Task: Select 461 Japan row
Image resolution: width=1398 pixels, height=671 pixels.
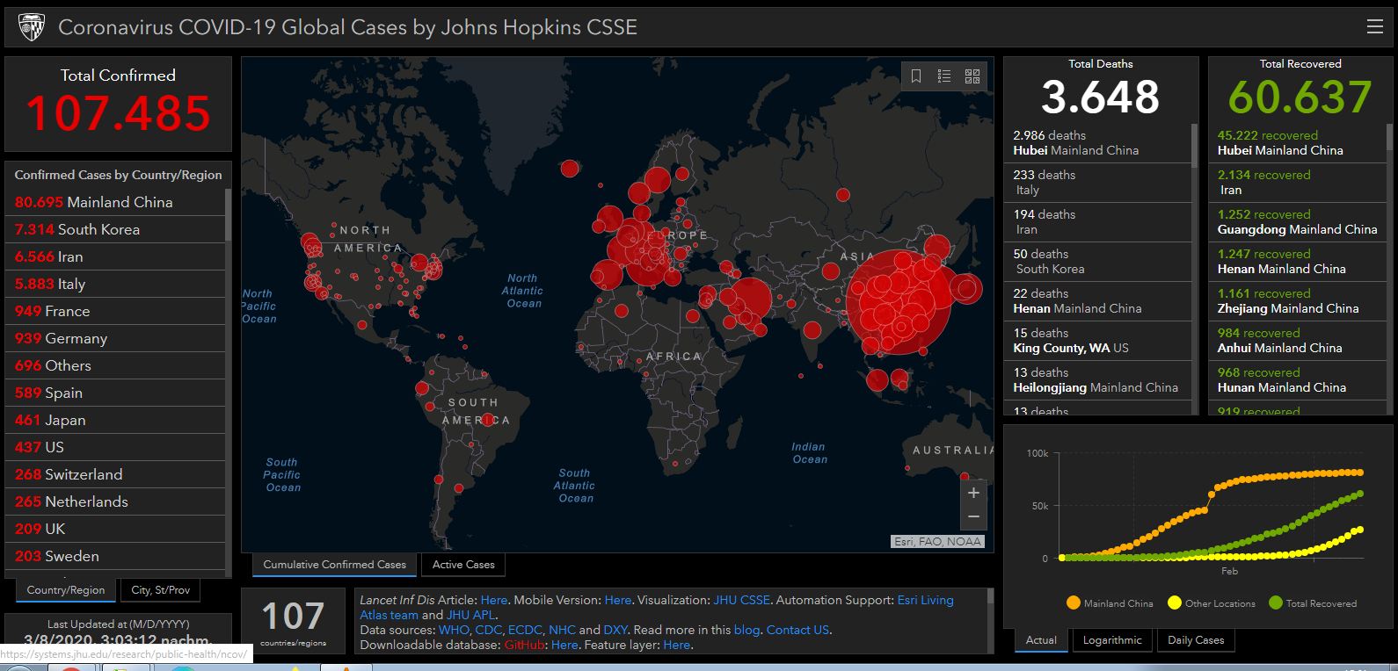Action: pos(115,420)
